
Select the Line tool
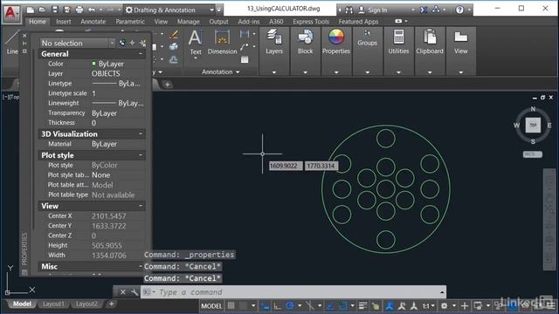pos(11,43)
